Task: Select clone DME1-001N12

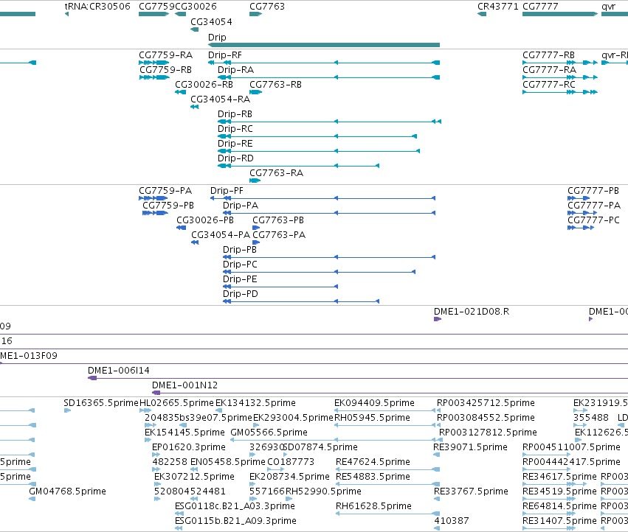Action: (x=184, y=385)
